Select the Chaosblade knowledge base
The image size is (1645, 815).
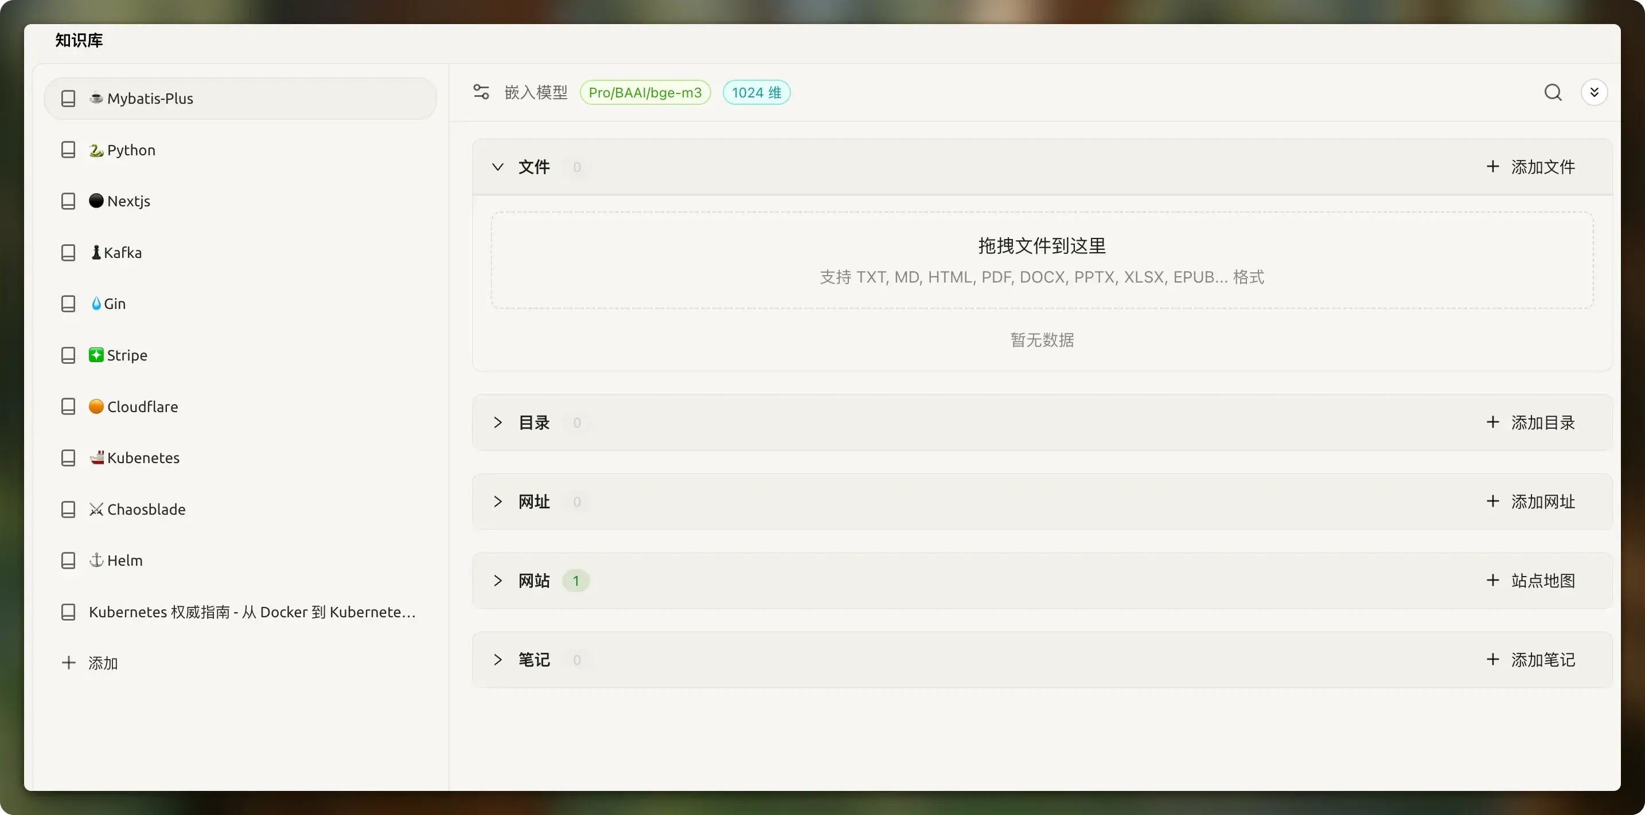click(146, 510)
